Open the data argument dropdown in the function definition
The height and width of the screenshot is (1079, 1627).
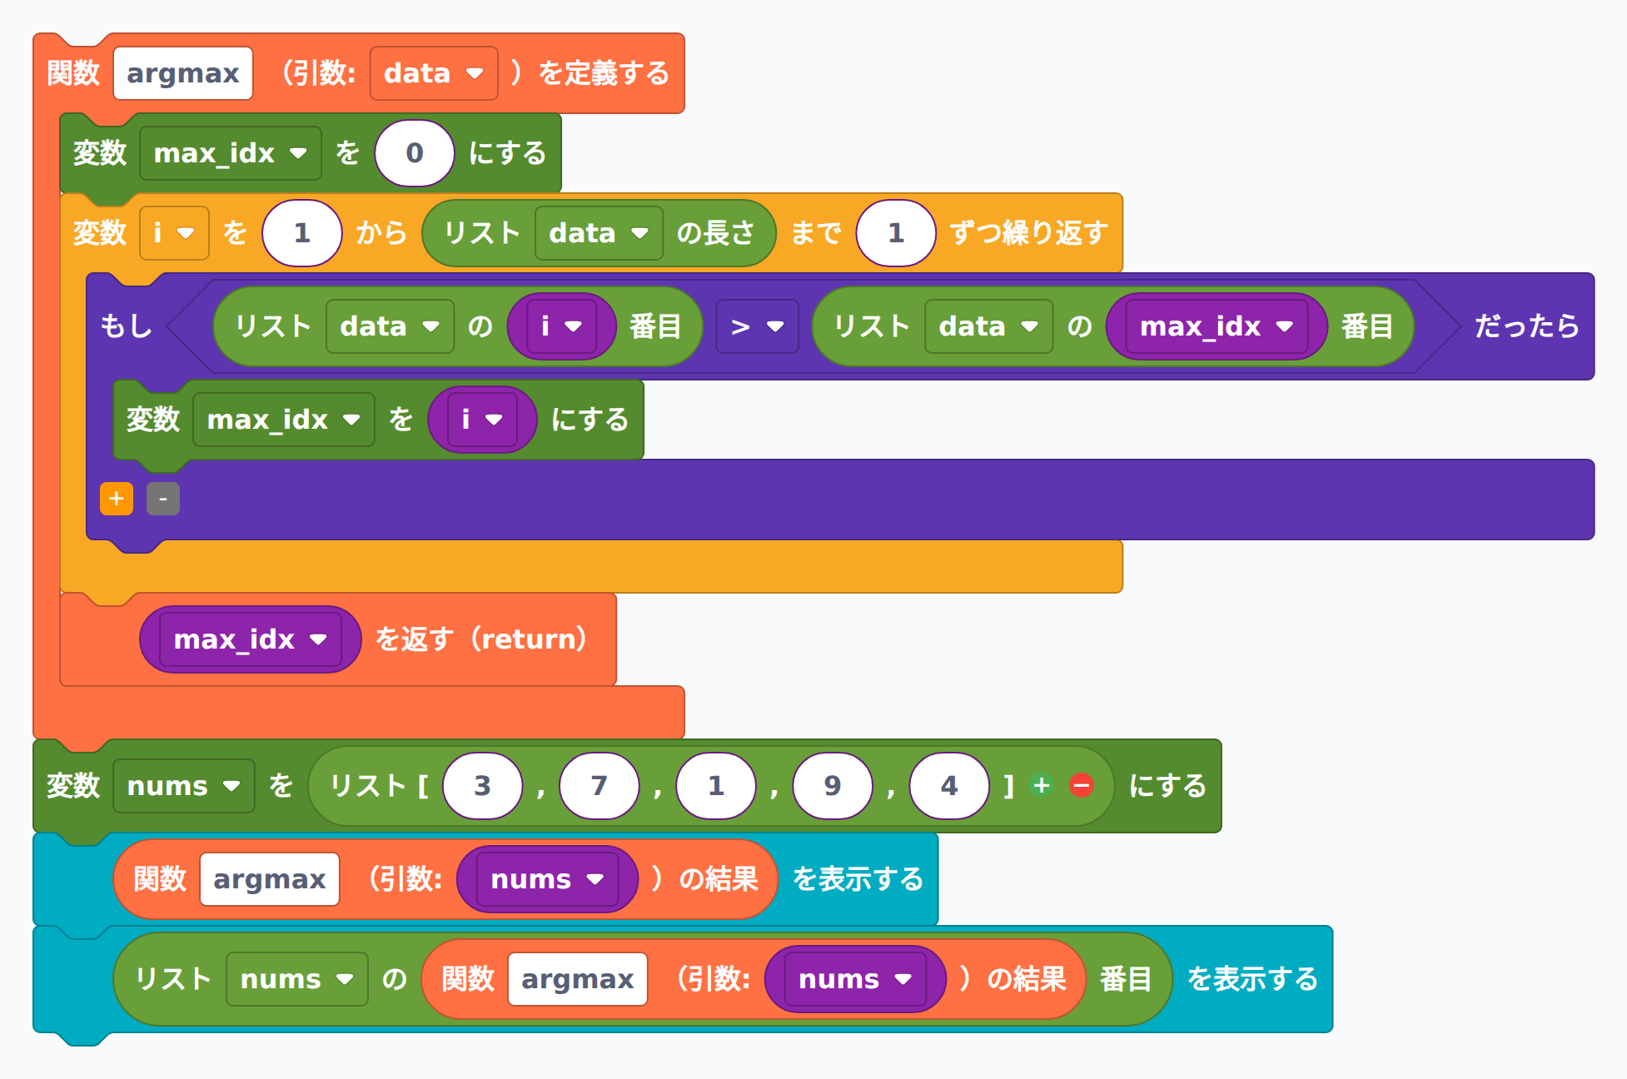(434, 73)
